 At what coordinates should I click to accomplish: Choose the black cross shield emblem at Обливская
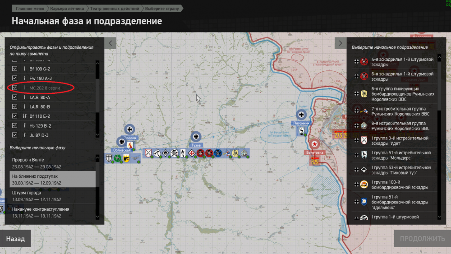(x=109, y=158)
